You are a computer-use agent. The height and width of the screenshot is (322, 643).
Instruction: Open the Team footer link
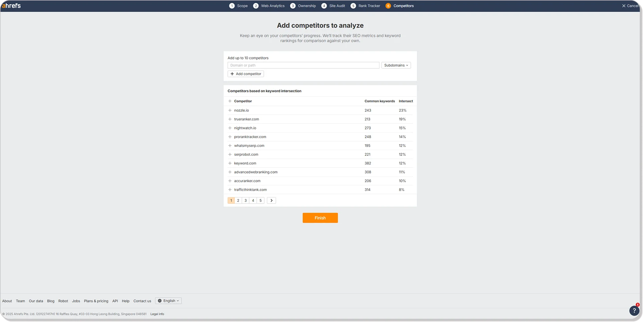(20, 301)
